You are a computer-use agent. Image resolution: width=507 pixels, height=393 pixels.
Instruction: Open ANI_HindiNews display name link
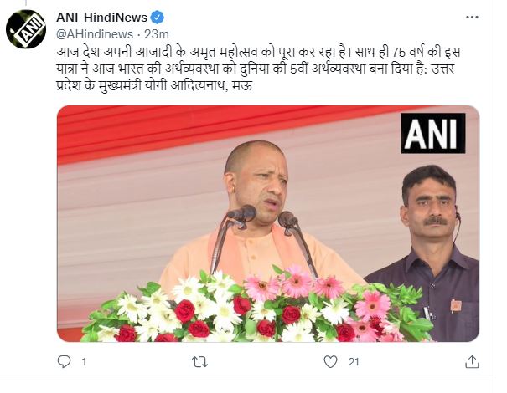(102, 18)
